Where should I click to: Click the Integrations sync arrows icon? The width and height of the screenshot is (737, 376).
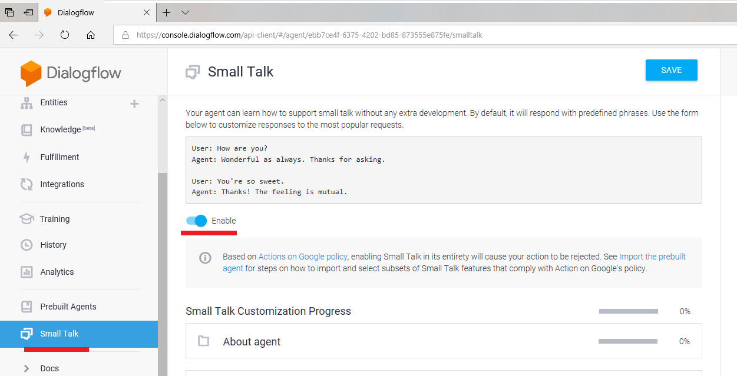click(x=27, y=184)
